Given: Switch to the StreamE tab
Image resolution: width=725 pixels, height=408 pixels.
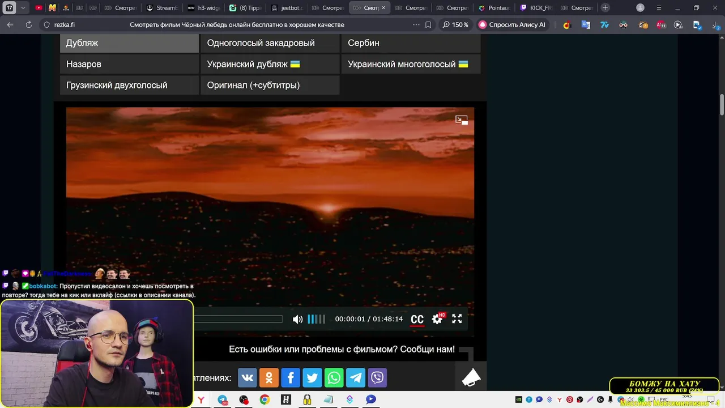Looking at the screenshot, I should point(163,8).
